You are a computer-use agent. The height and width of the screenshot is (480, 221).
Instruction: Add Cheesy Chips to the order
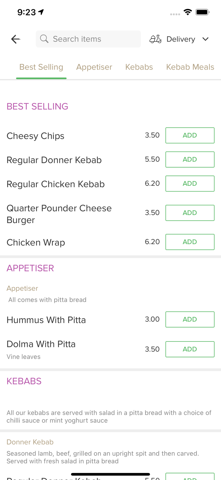(x=190, y=135)
